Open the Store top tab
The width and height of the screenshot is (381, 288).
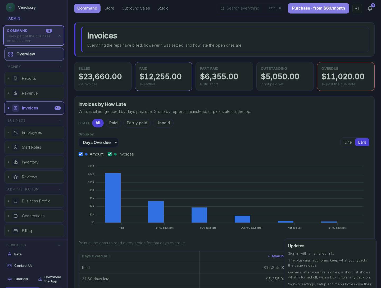point(110,8)
